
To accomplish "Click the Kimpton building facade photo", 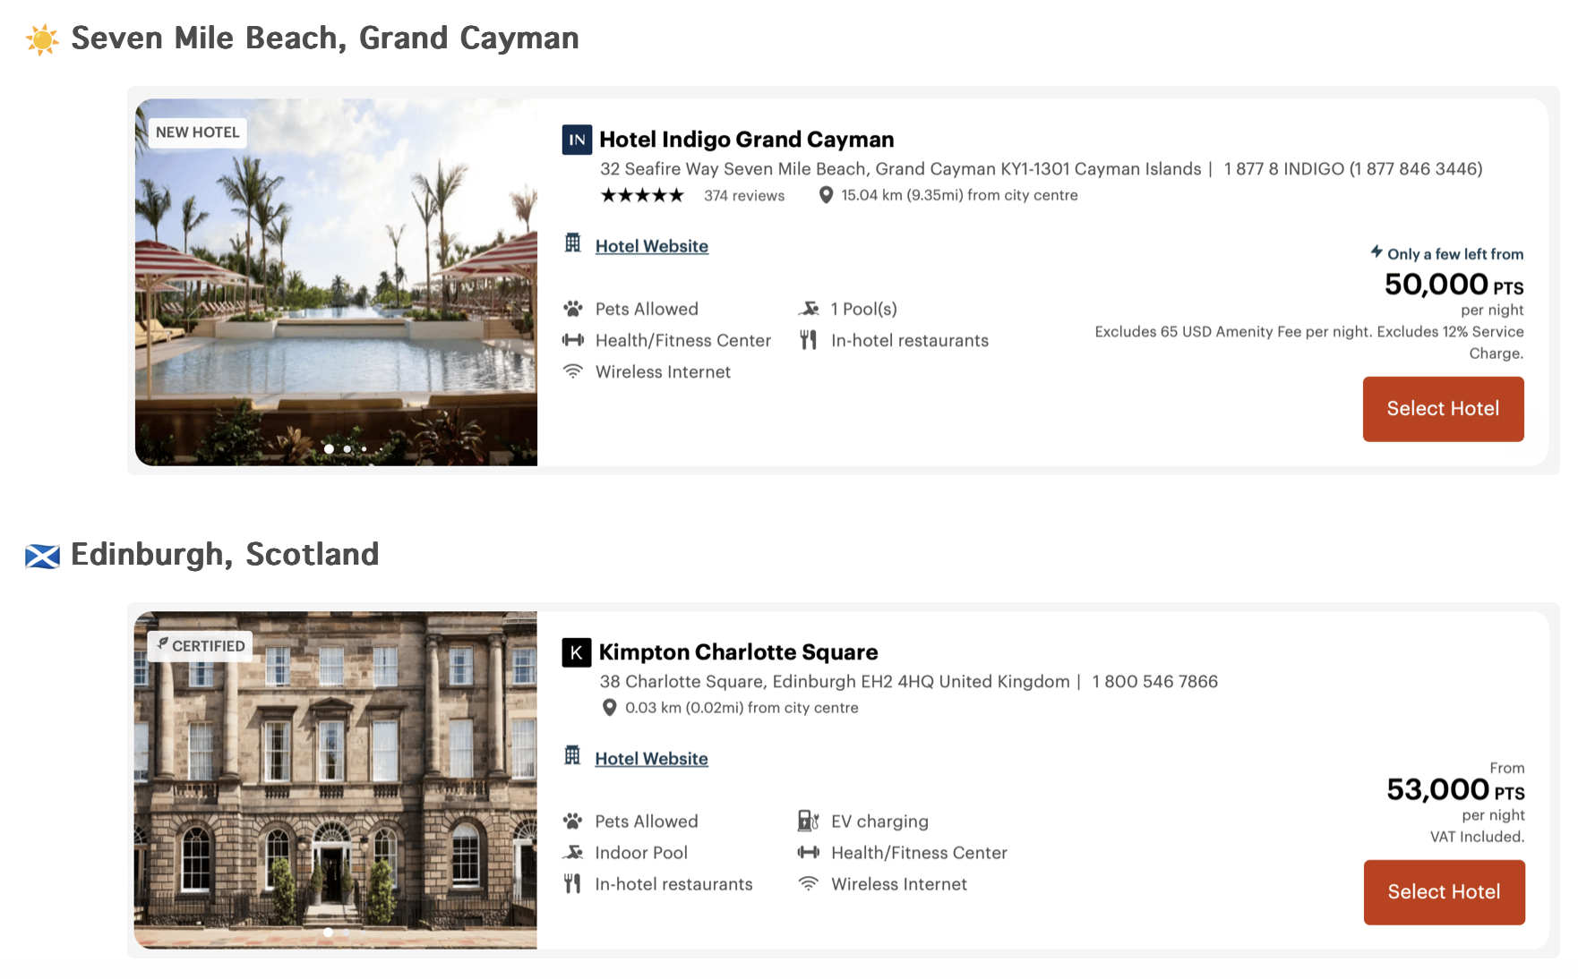I will pyautogui.click(x=336, y=780).
